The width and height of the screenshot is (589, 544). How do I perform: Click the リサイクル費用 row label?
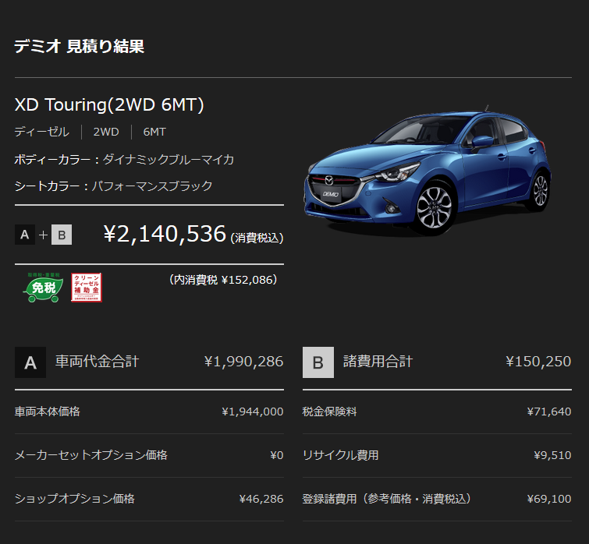[340, 455]
